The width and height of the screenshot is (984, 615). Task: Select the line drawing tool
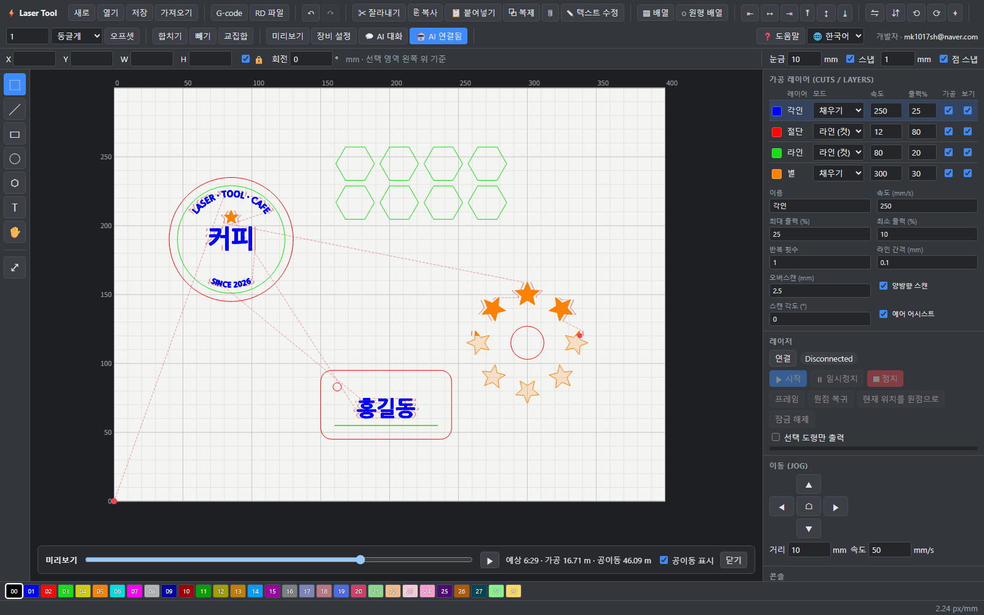[15, 109]
